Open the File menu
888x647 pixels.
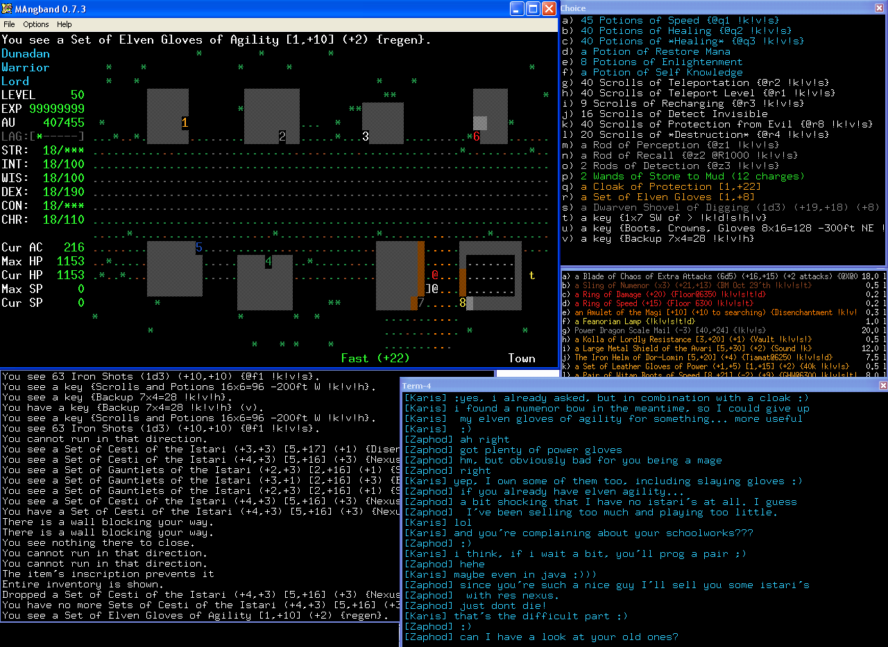(x=9, y=24)
